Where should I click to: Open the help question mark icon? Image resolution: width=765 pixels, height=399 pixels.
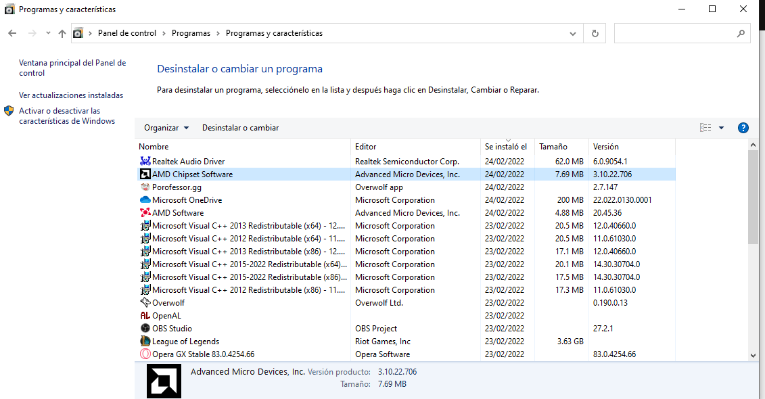click(x=743, y=128)
